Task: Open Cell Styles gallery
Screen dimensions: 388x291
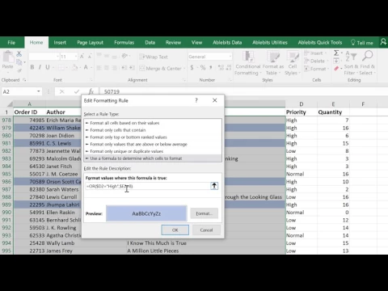Action: (292, 64)
